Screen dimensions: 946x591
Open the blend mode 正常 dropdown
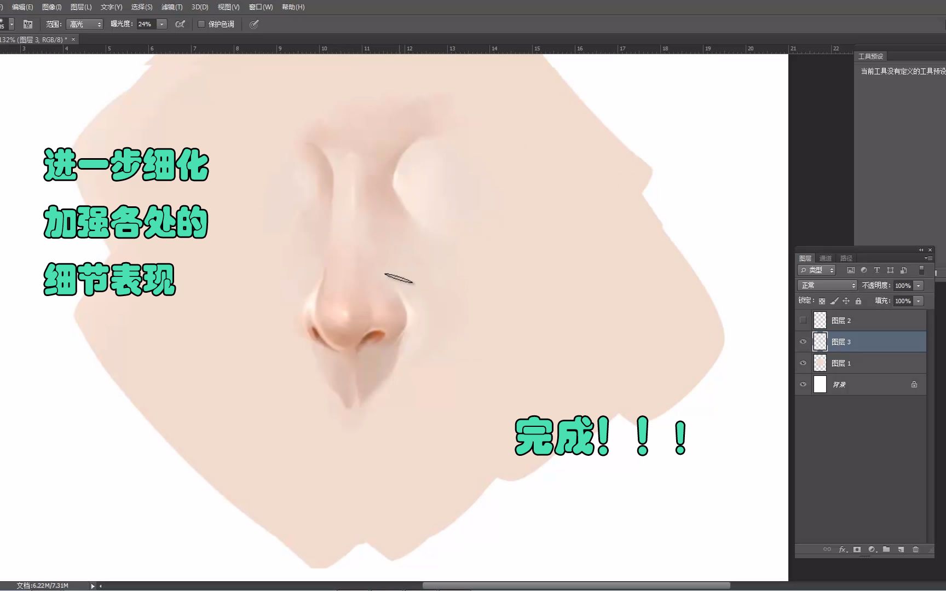pos(827,285)
